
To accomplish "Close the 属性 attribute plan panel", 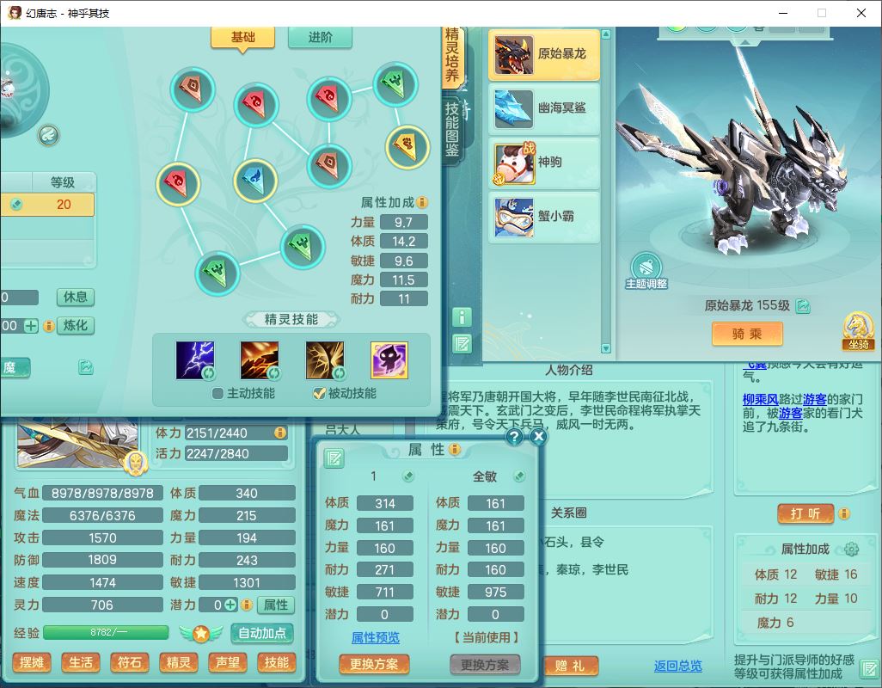I will [538, 437].
